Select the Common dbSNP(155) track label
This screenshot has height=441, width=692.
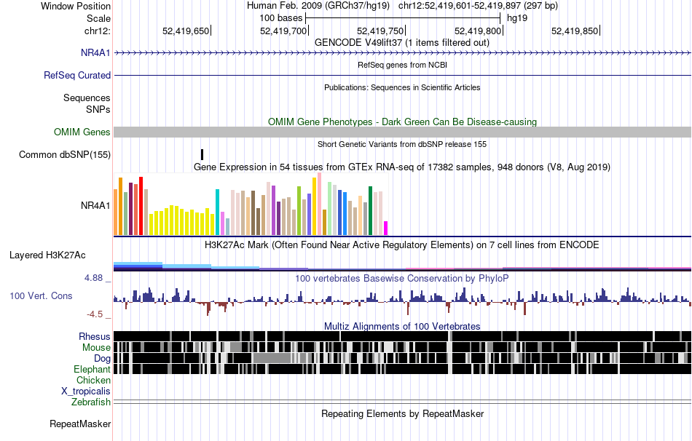65,155
